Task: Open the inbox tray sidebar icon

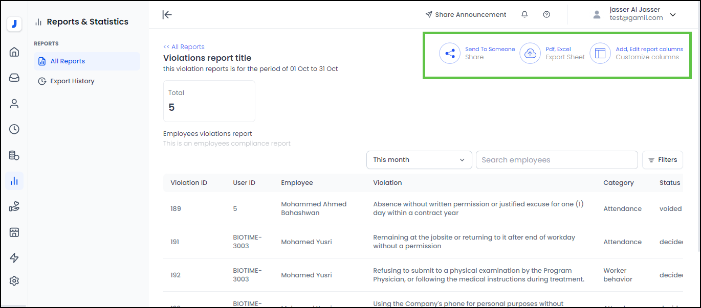Action: click(x=14, y=78)
